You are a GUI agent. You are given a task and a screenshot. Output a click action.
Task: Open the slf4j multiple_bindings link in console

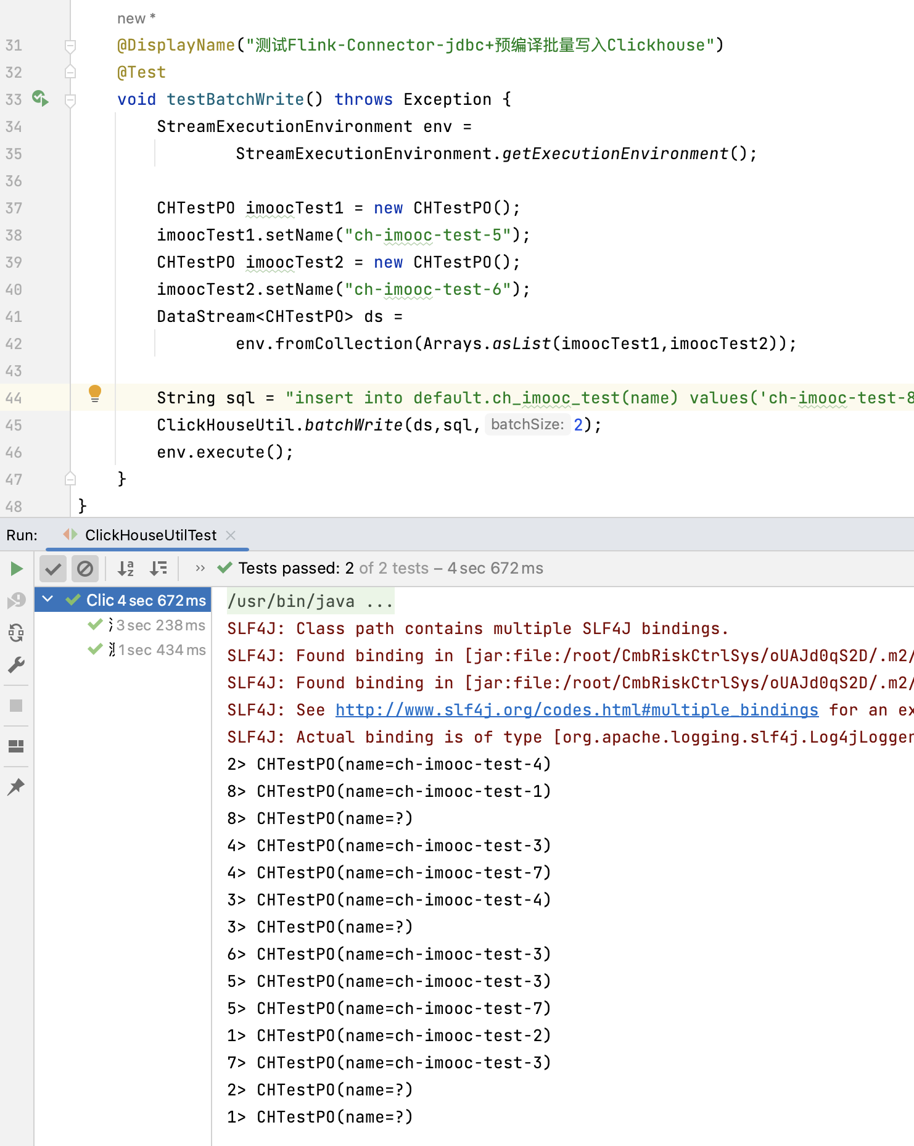click(577, 710)
